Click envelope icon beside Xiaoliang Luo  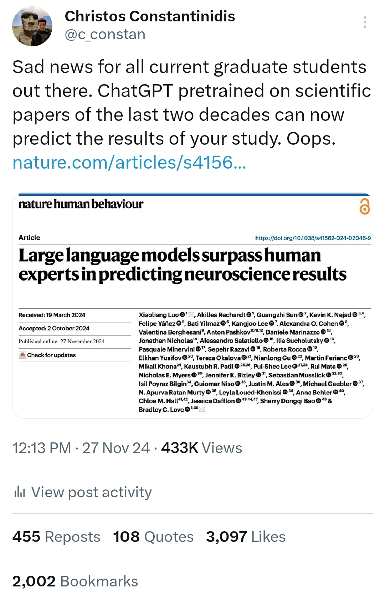click(191, 315)
